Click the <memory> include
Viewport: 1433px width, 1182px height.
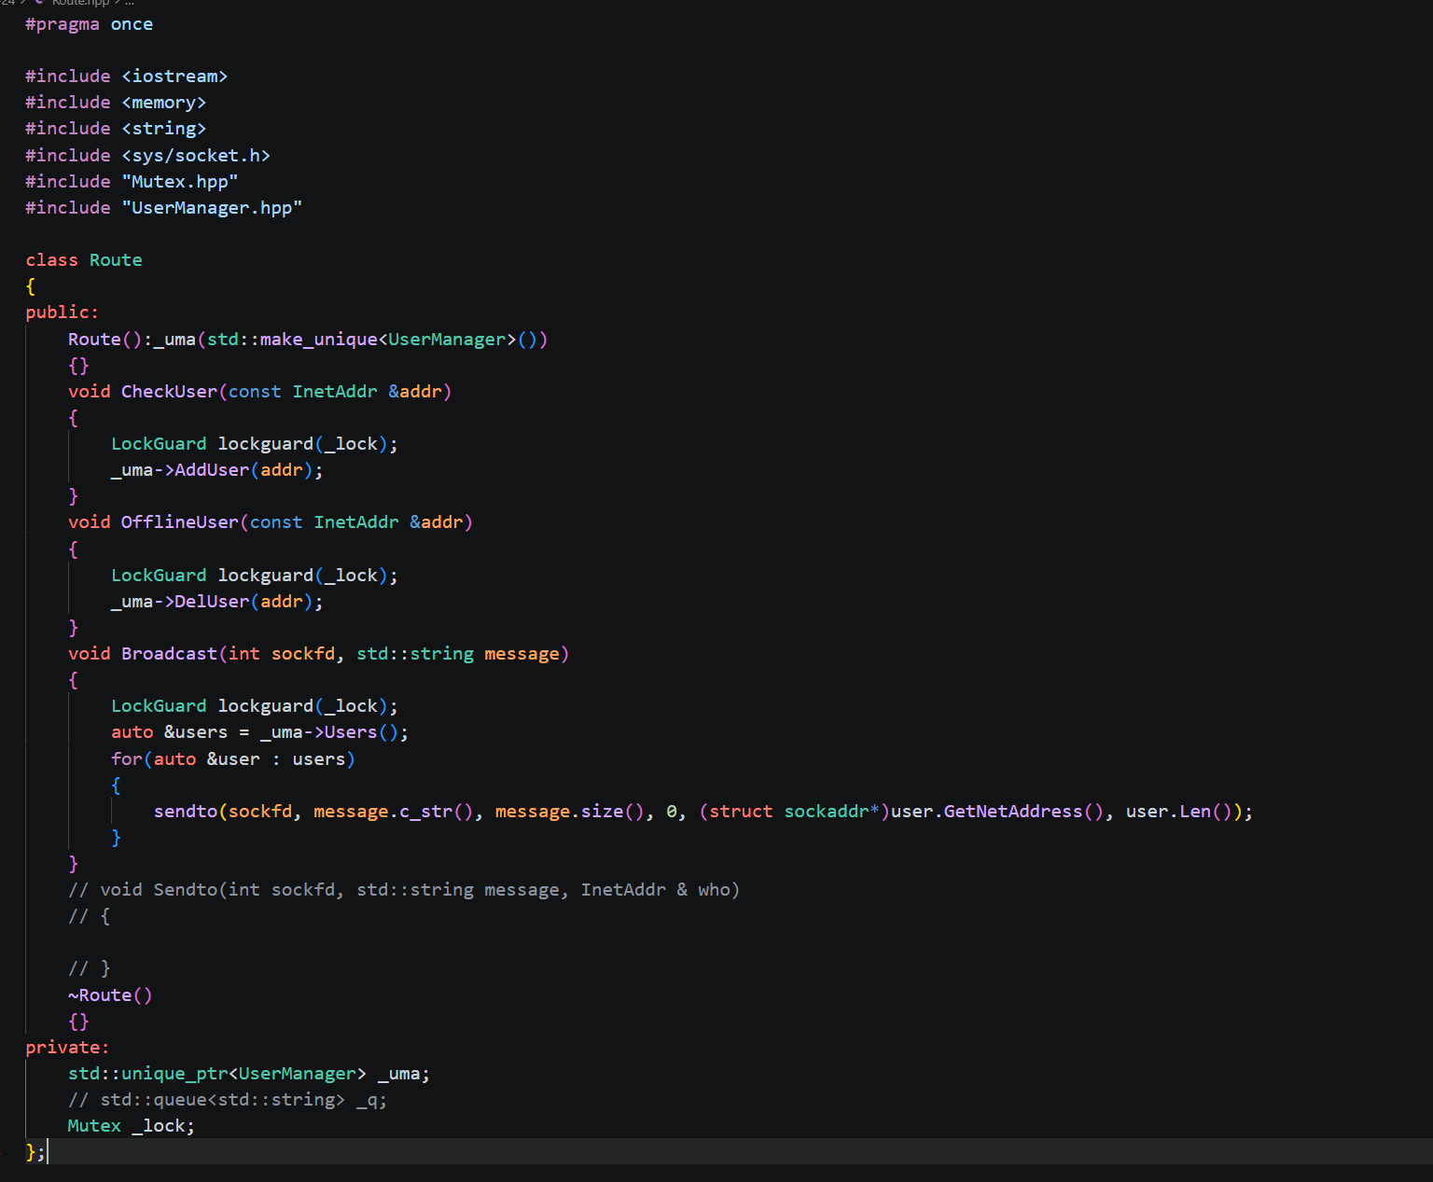point(164,103)
